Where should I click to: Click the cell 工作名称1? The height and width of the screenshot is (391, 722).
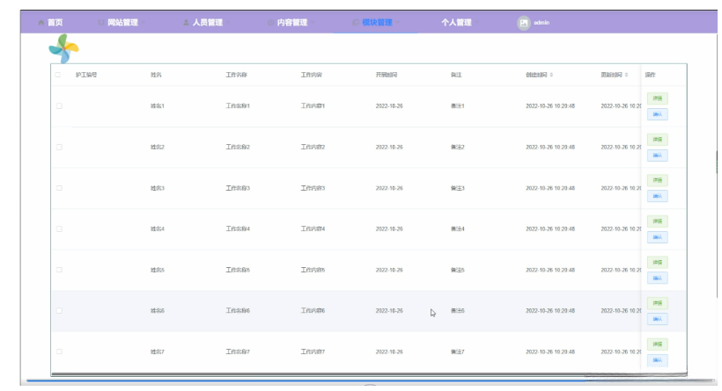(238, 106)
